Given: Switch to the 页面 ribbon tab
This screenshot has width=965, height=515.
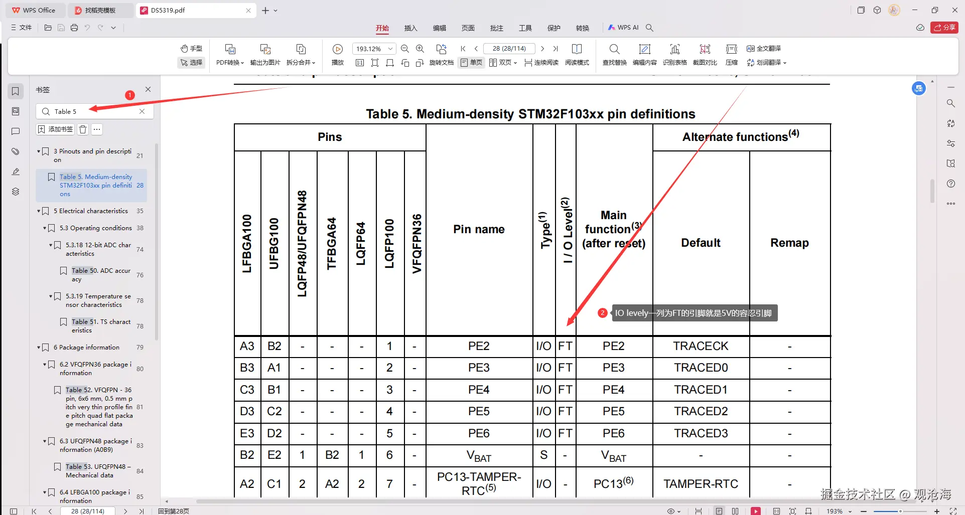Looking at the screenshot, I should click(x=468, y=28).
